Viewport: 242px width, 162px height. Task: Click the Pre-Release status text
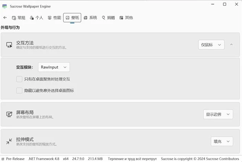(15, 159)
